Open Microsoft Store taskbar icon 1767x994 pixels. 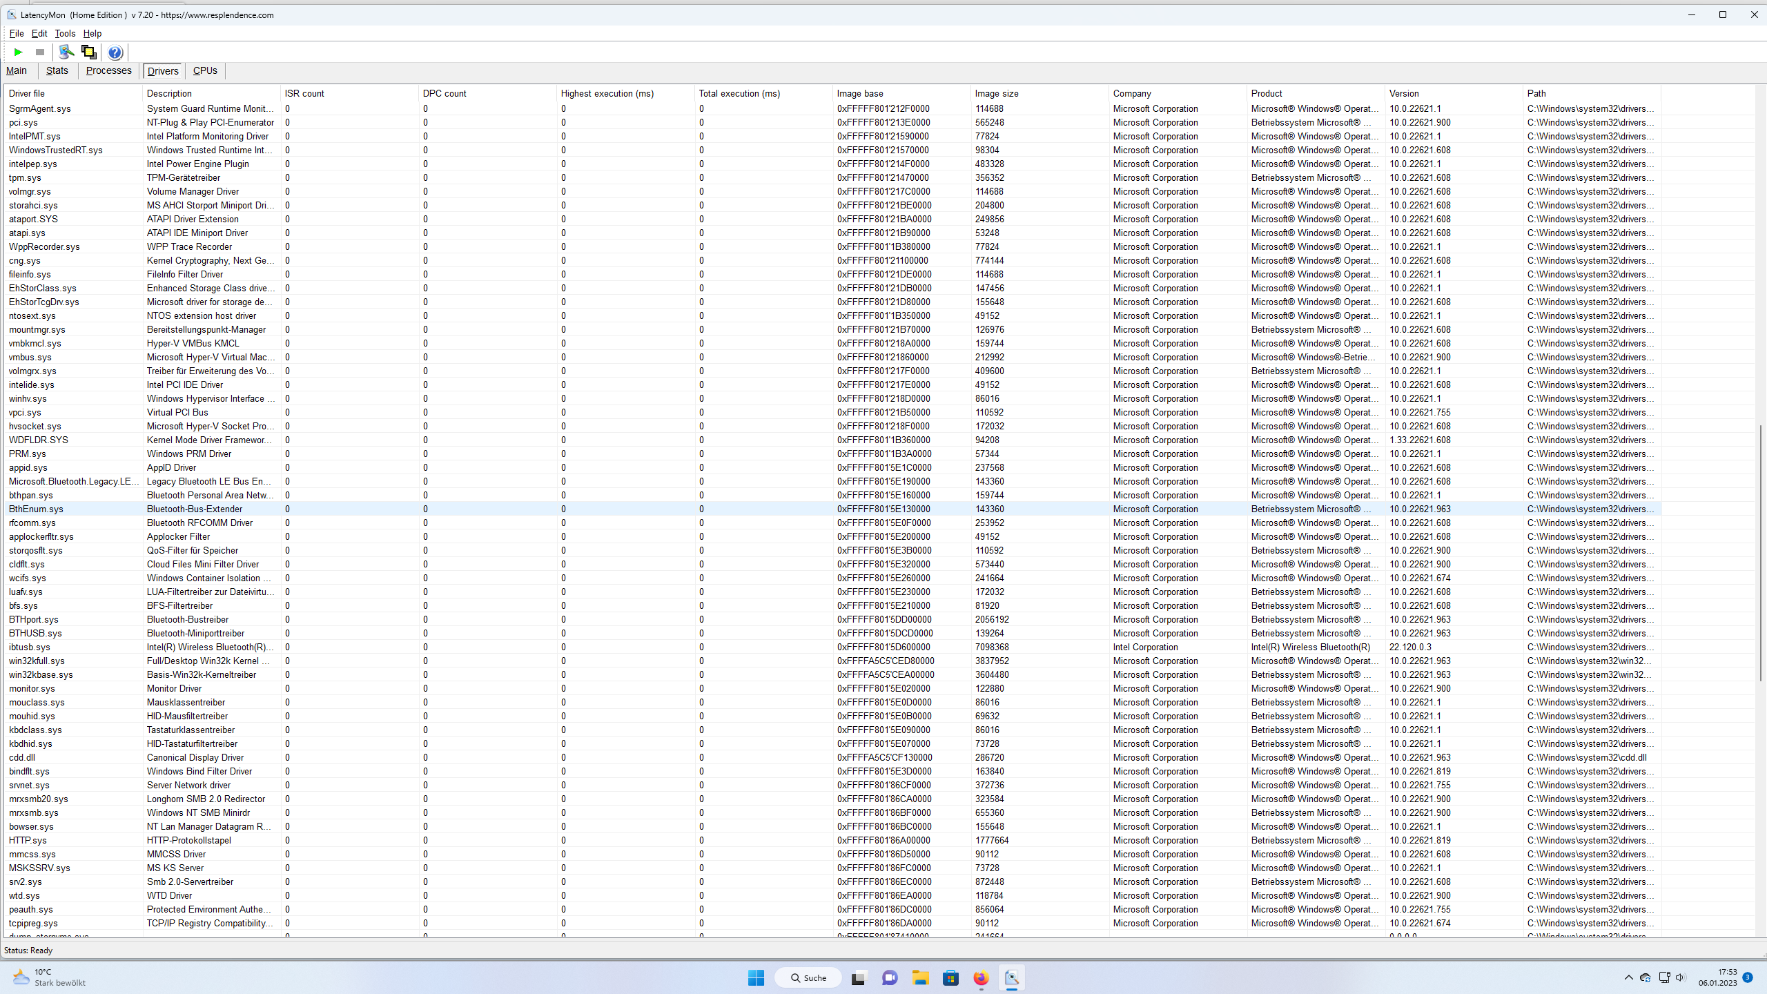pyautogui.click(x=950, y=977)
